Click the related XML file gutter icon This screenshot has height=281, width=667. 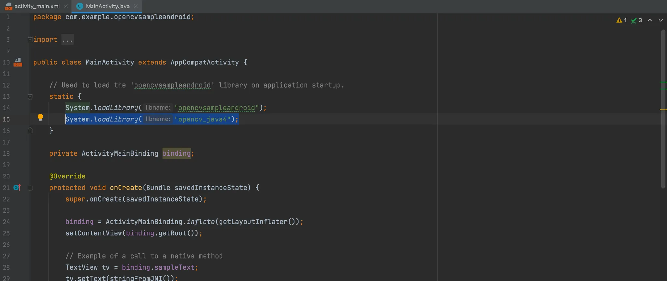[18, 62]
